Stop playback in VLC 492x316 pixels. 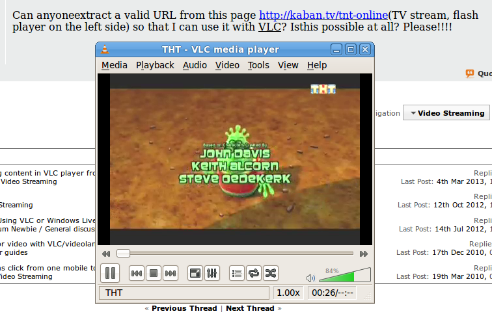154,273
